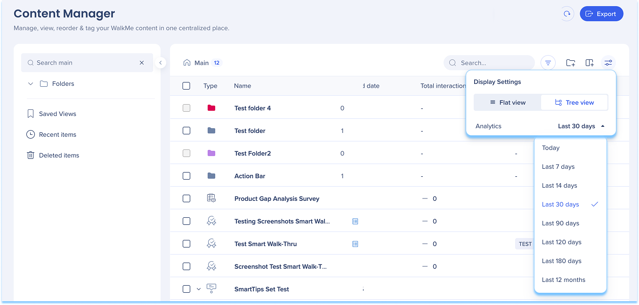Collapse the Analytics Last 30 days dropdown
Screen dimensions: 639x305
pos(581,126)
